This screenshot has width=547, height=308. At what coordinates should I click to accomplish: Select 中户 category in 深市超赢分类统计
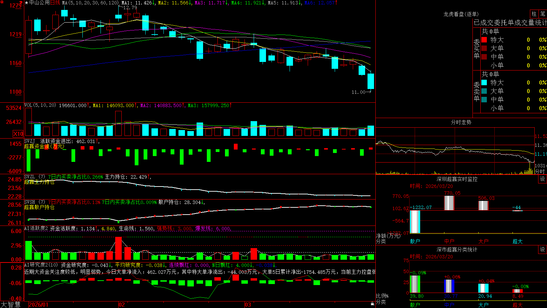449,305
